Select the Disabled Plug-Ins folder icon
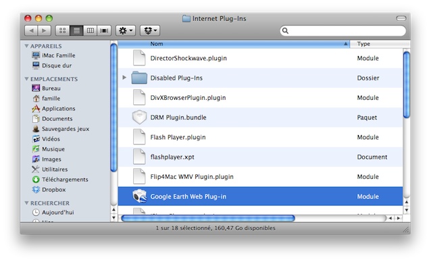431x262 pixels. click(x=139, y=78)
